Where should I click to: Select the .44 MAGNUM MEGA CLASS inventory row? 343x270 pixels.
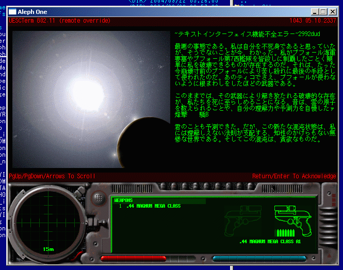[150, 206]
